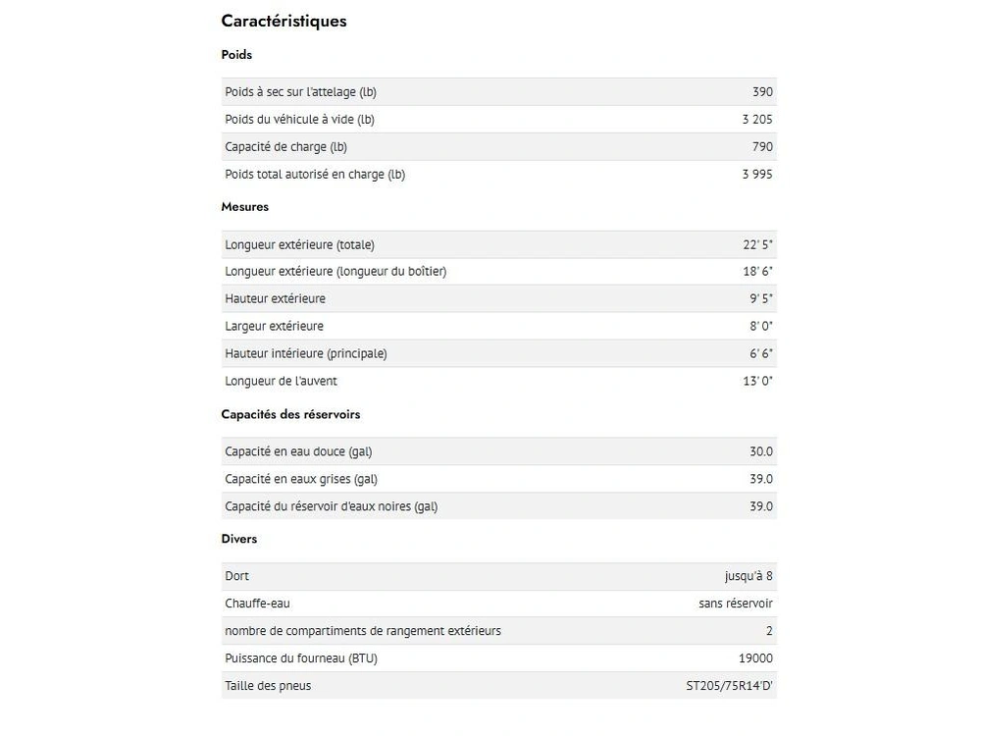Select the Capacité en eau douce (gal) label

point(298,451)
